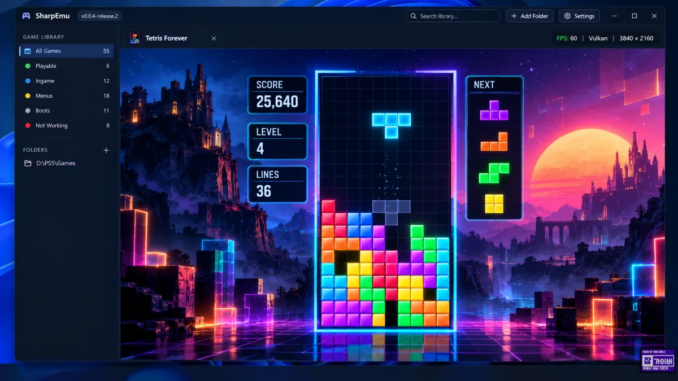
Task: Click the yellow O piece in NEXT
Action: tap(494, 204)
